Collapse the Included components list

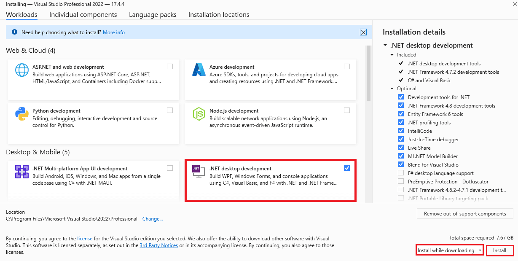392,55
